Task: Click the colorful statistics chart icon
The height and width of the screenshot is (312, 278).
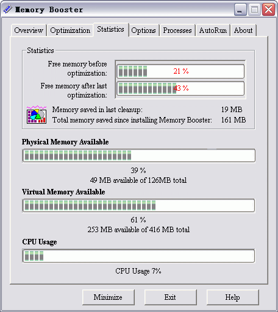Action: [37, 115]
